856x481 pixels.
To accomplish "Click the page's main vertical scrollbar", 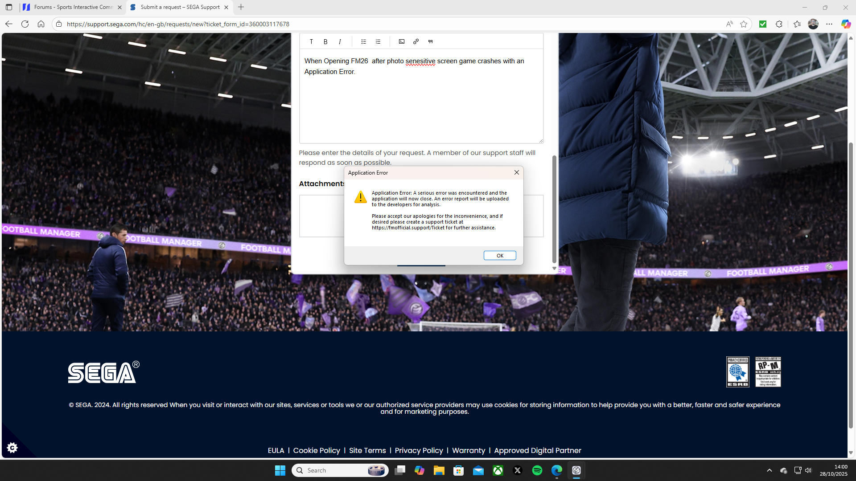I will pyautogui.click(x=851, y=285).
